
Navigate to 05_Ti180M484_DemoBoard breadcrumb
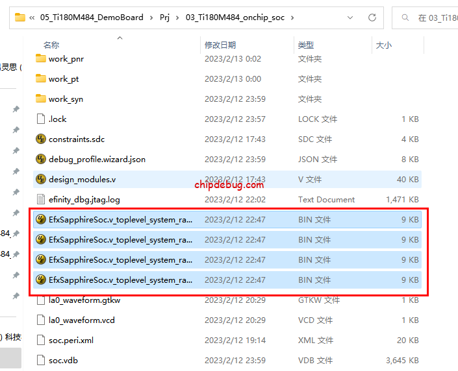coord(92,18)
